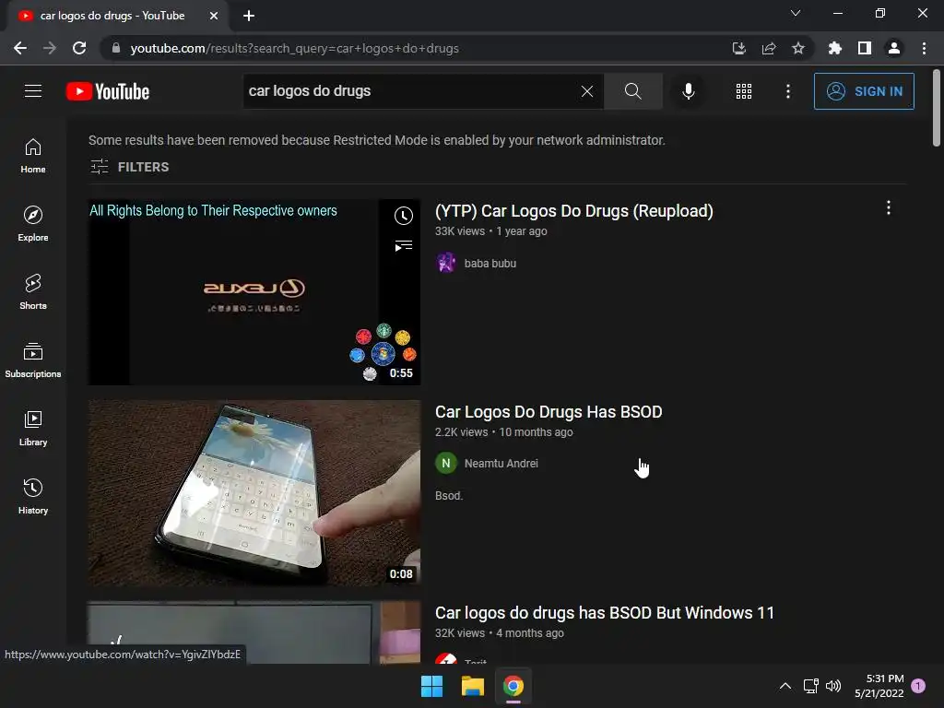Screen dimensions: 944x708
Task: Open Chrome three-dot menu
Action: [924, 48]
